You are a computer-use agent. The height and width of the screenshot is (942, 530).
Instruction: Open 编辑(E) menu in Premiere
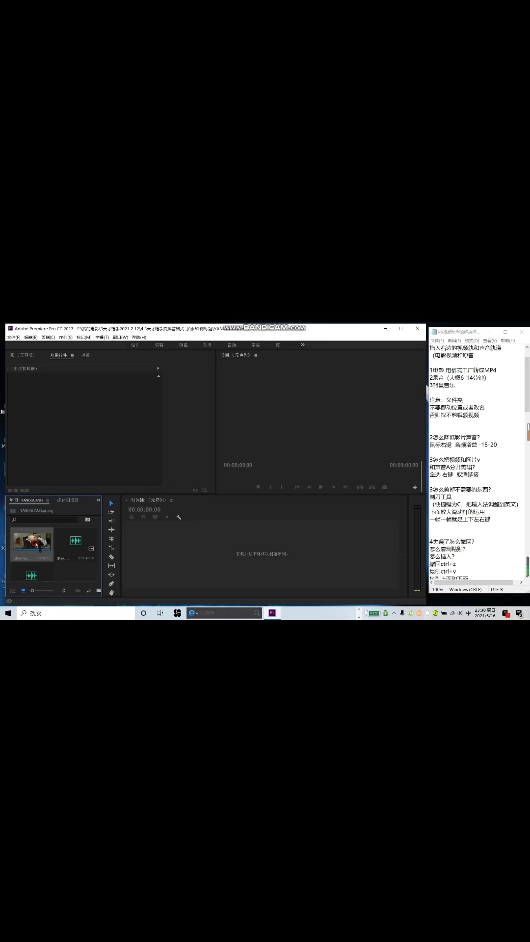[x=31, y=338]
